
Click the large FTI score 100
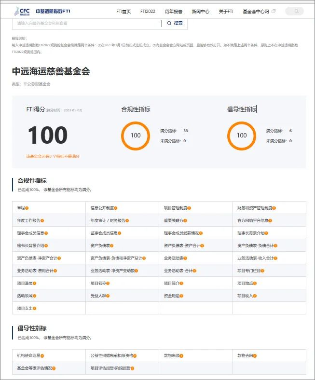coord(48,135)
